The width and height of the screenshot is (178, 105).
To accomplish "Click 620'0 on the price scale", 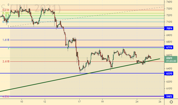I will coord(169,82).
